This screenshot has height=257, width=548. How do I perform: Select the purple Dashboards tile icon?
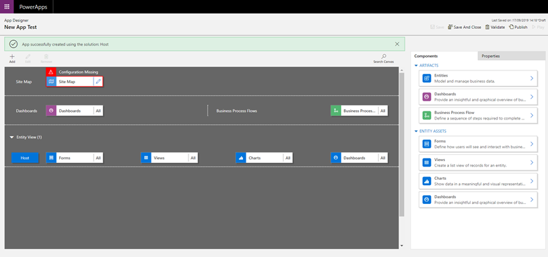click(51, 111)
